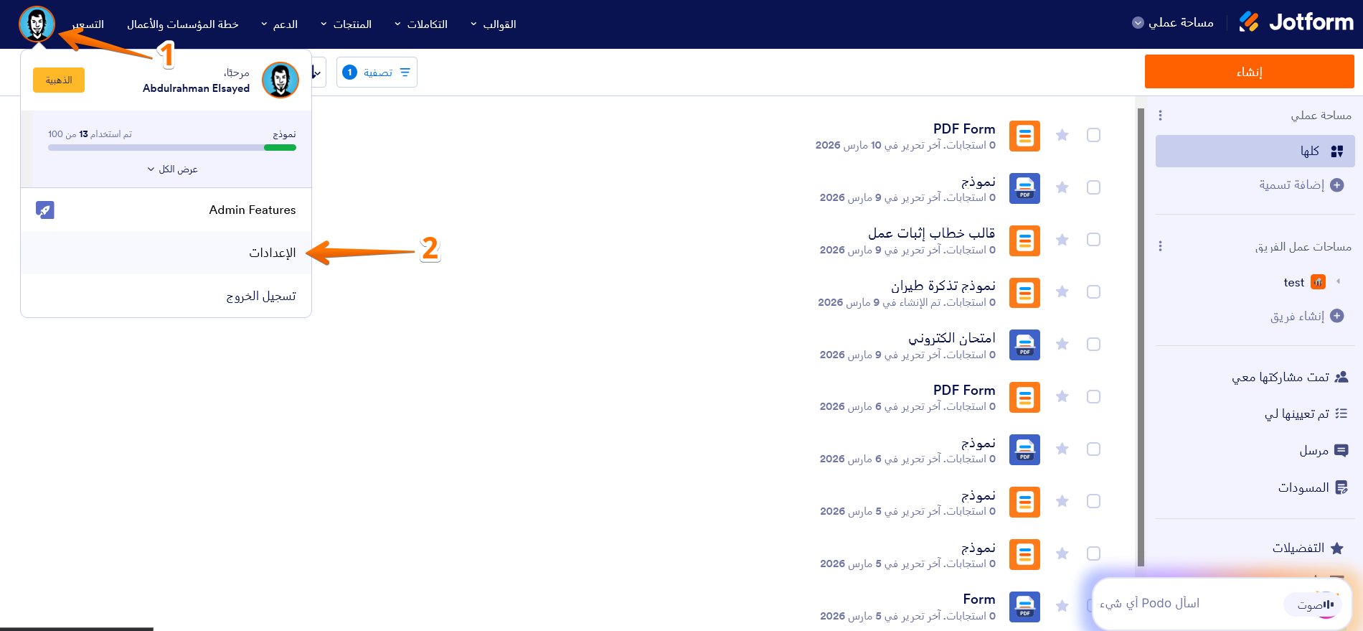Star the امتحان الكتروني form

tap(1062, 345)
